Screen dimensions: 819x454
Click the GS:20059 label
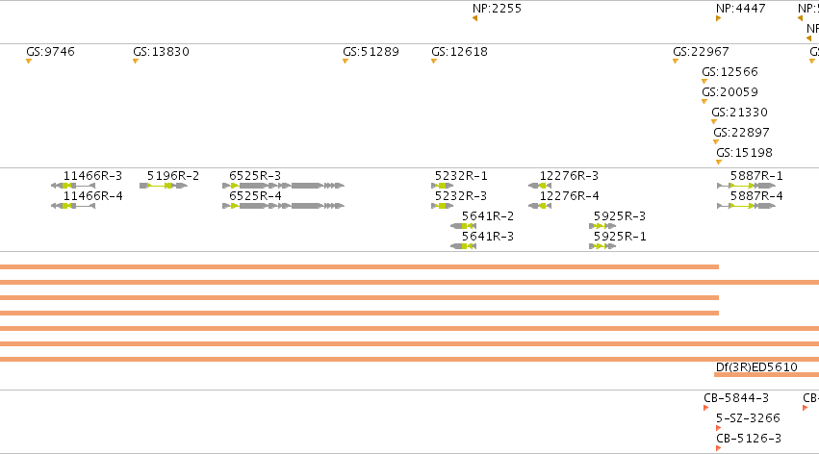pos(729,91)
